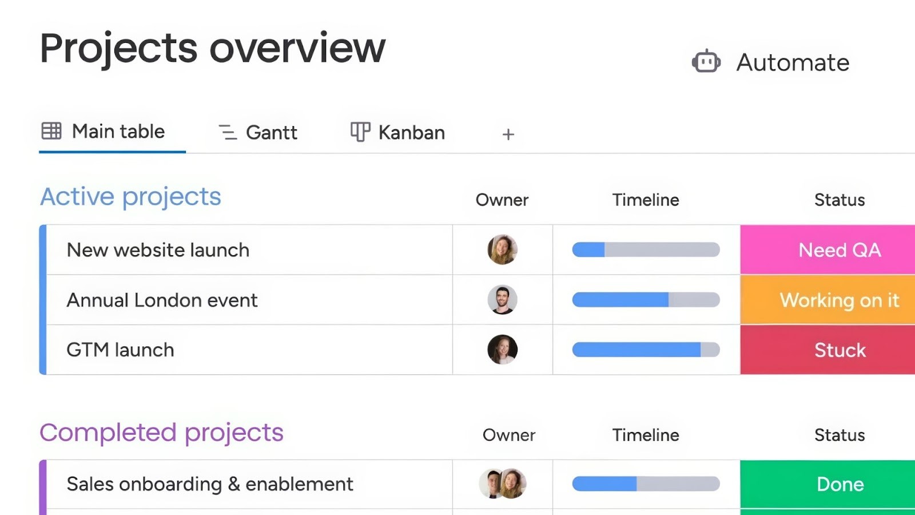Open the owner avatar for New website launch

click(502, 249)
